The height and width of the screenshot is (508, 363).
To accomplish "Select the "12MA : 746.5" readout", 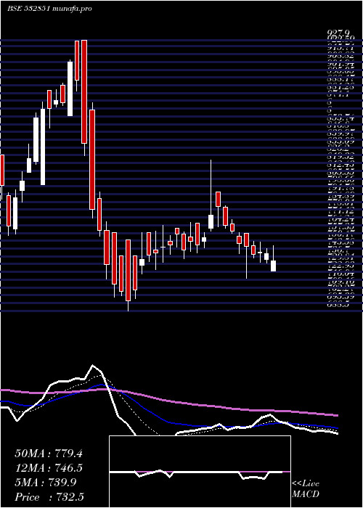I will click(x=49, y=468).
